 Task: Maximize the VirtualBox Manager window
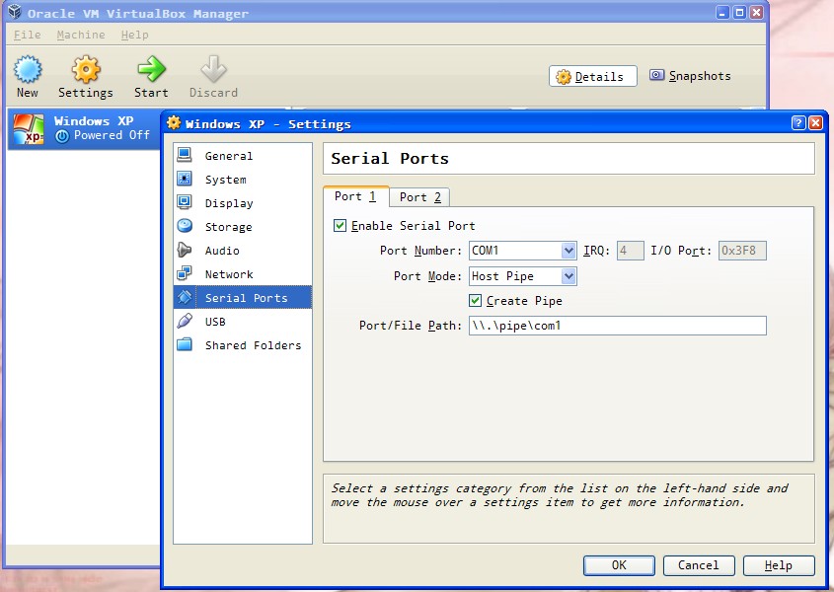[x=739, y=12]
